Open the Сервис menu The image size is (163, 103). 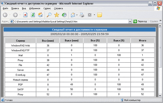pyautogui.click(x=47, y=8)
